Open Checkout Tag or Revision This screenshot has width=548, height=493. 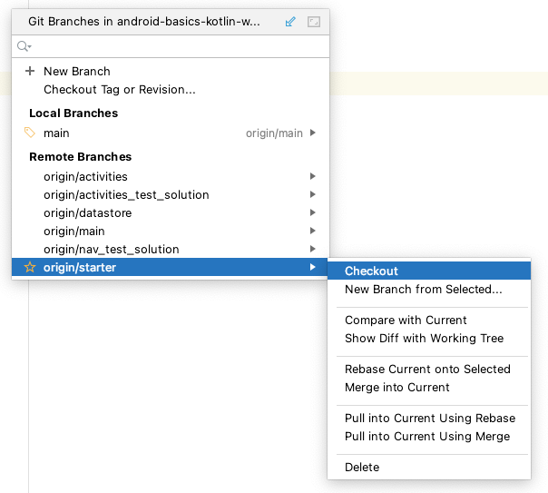tap(119, 89)
